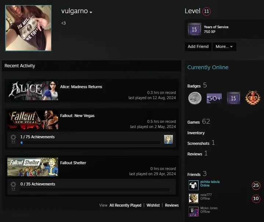The image size is (264, 222).
Task: Click the achievement trophy icon beside 1 / 75
Action: [x=13, y=139]
